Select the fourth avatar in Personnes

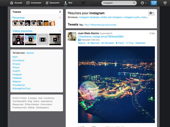click(x=34, y=23)
